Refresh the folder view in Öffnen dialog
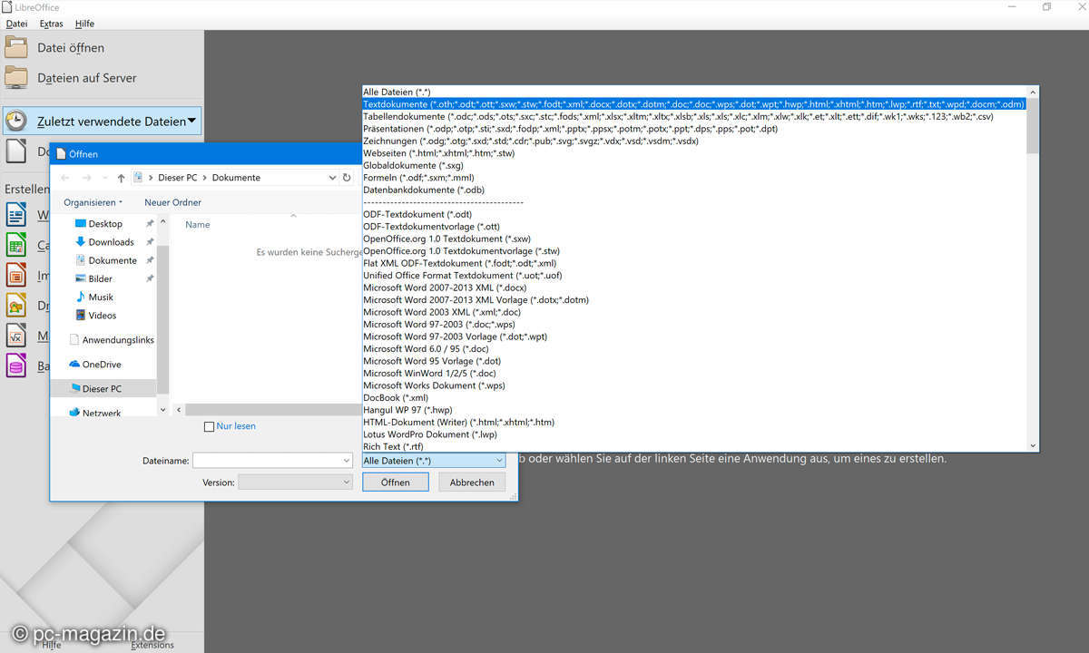The height and width of the screenshot is (653, 1089). point(347,178)
